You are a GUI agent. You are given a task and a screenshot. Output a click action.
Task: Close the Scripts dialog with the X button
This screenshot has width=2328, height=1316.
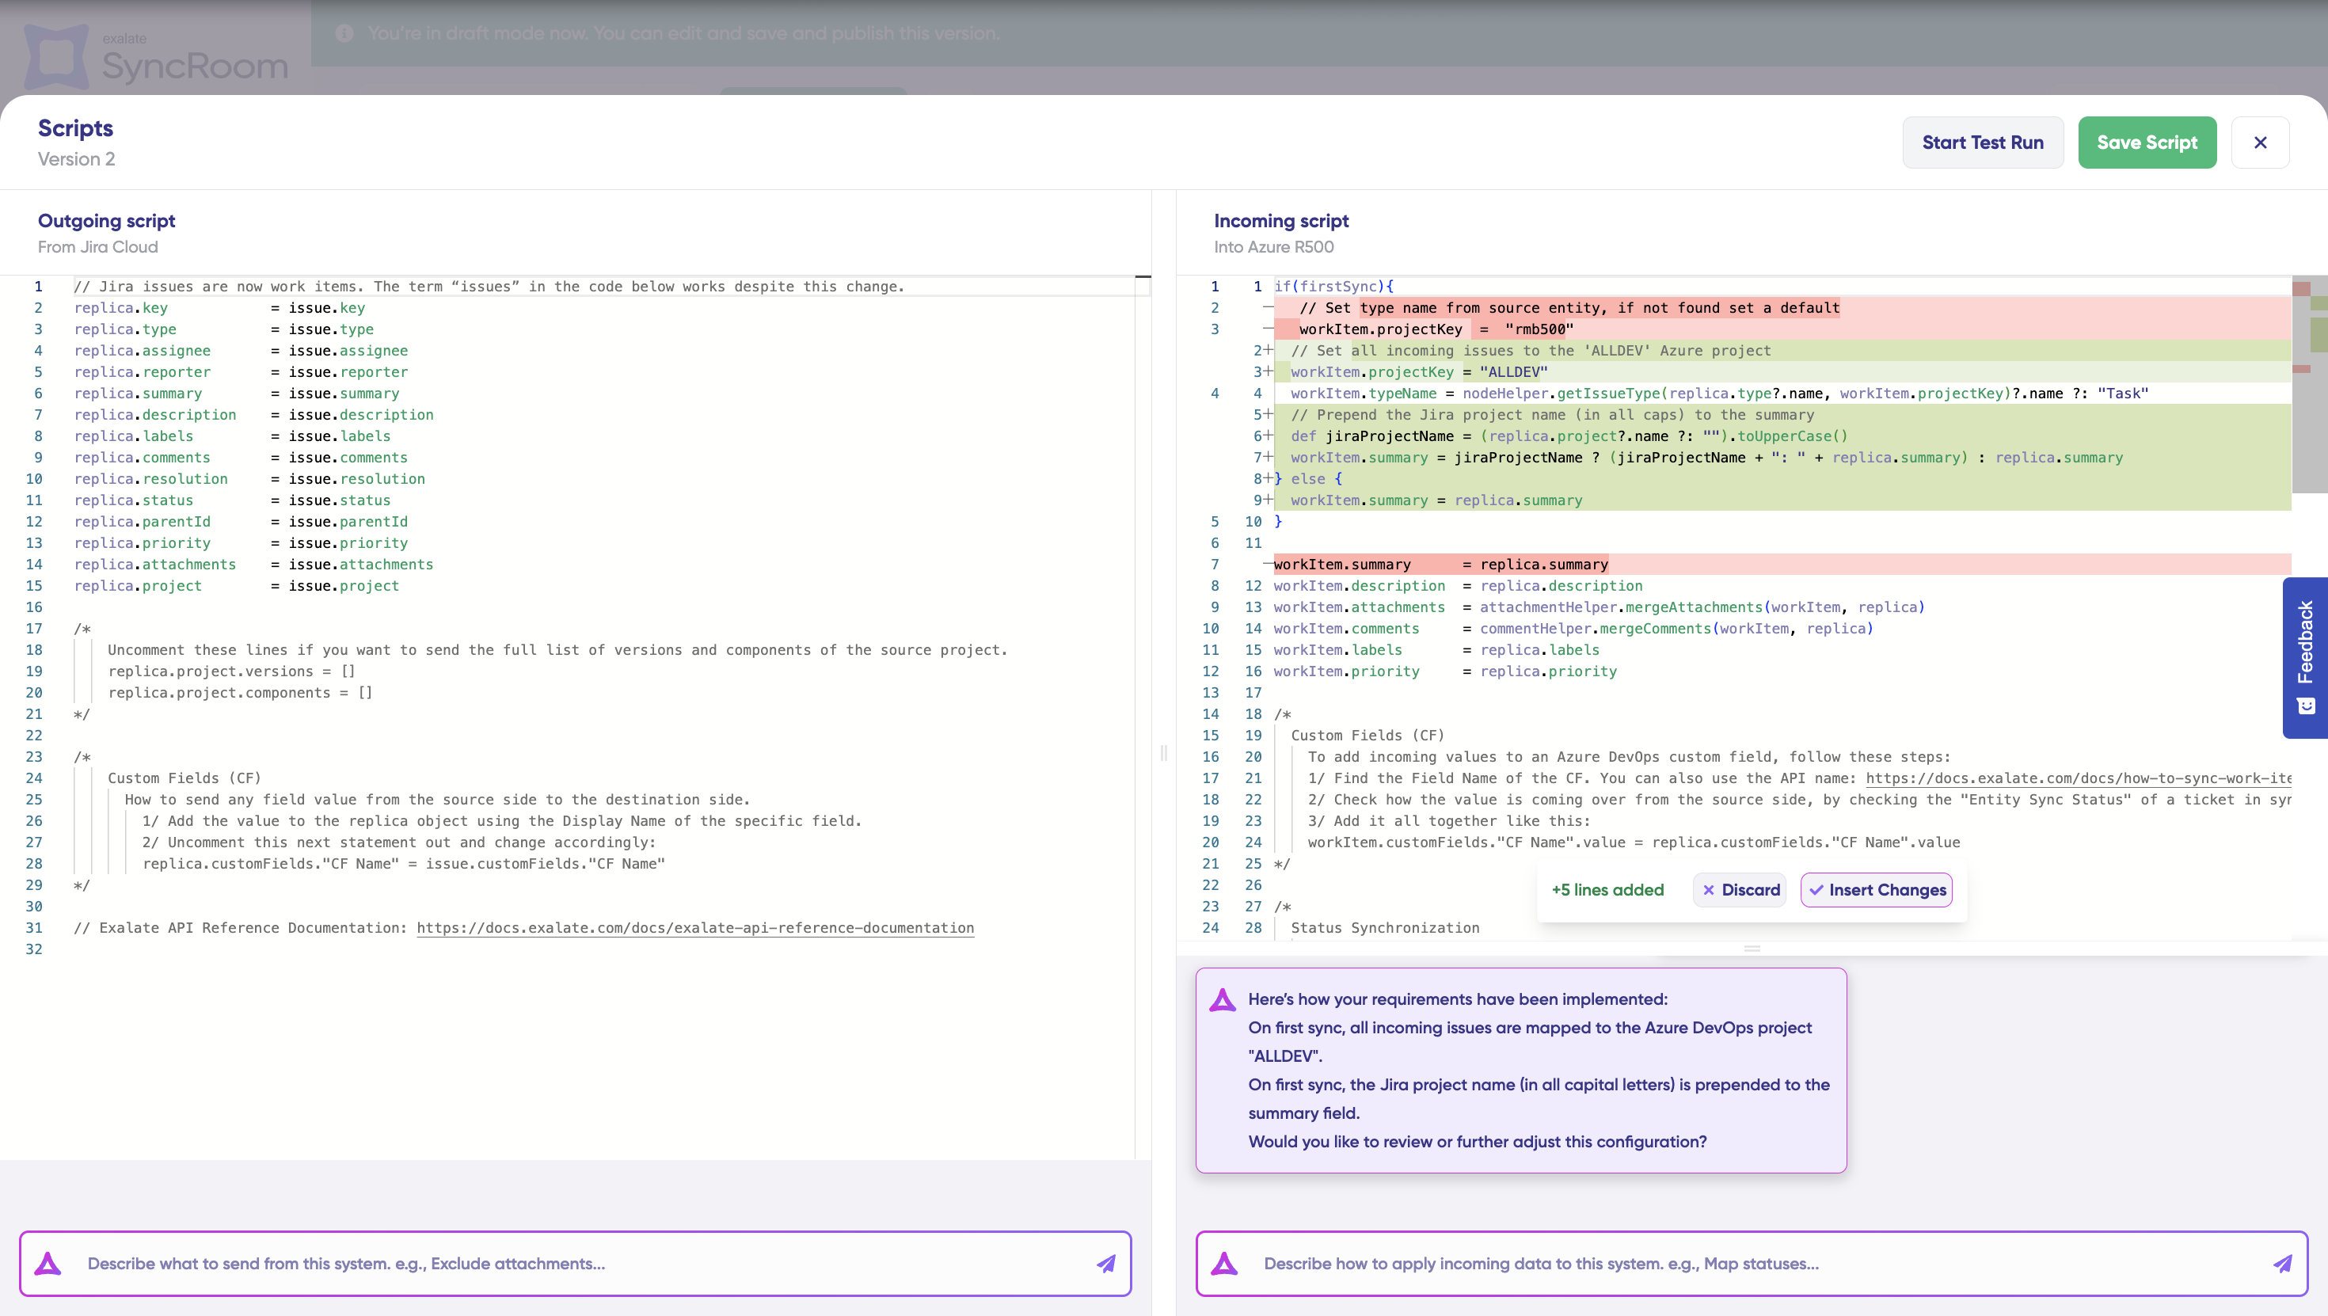point(2260,142)
